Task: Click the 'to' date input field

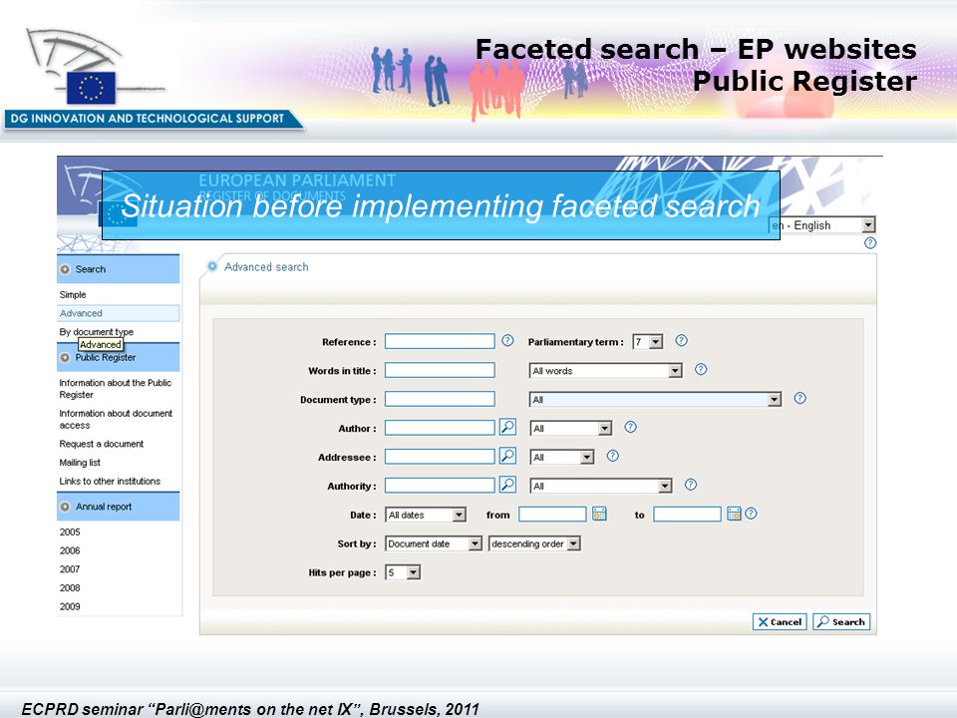Action: [687, 515]
